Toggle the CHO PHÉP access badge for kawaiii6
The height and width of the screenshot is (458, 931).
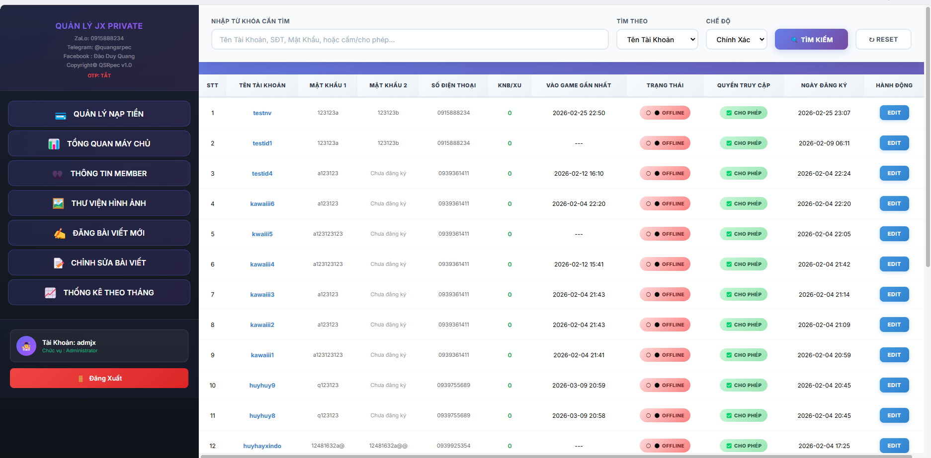tap(743, 203)
